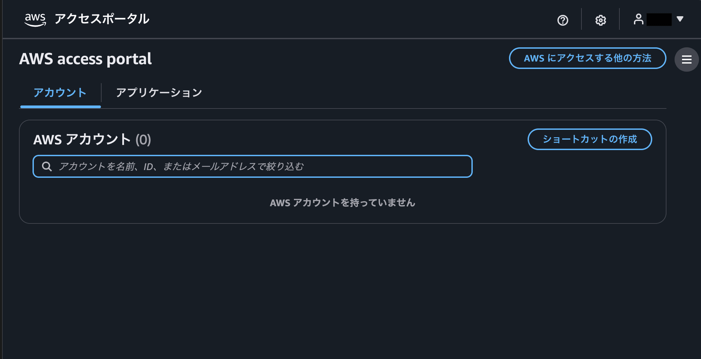Click the AWS logo in header

pyautogui.click(x=35, y=19)
